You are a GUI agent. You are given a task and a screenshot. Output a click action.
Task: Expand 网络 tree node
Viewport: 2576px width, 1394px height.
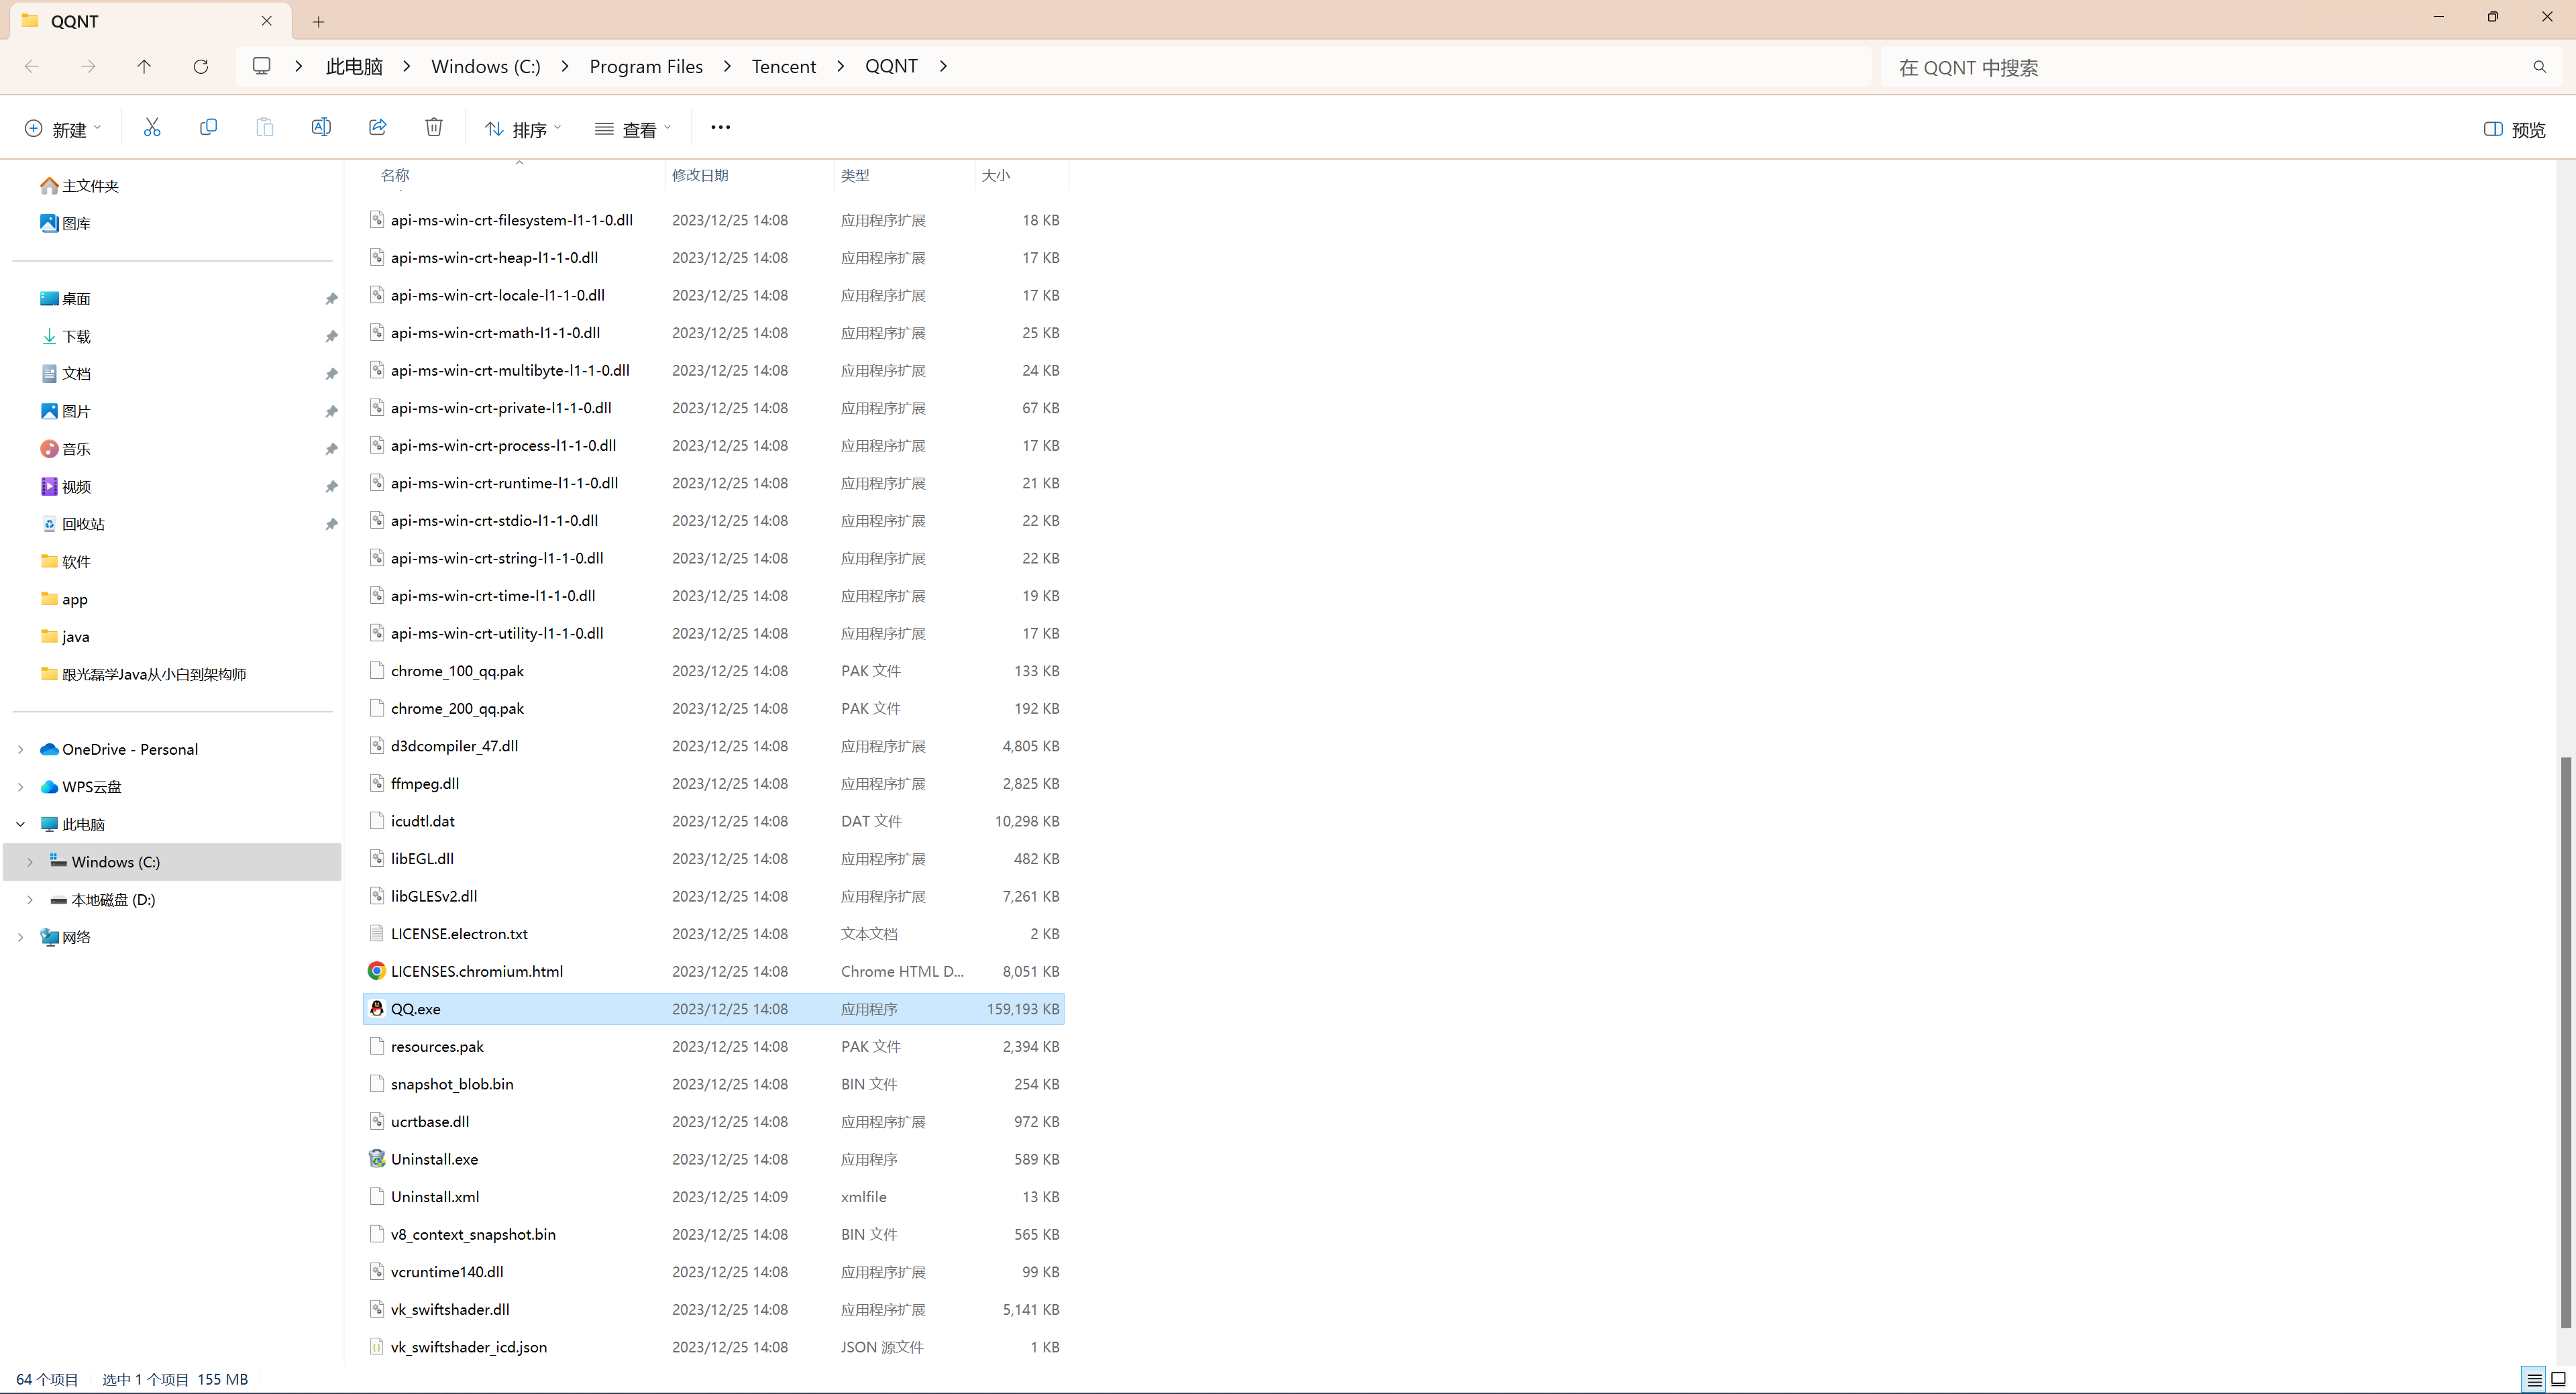[21, 937]
